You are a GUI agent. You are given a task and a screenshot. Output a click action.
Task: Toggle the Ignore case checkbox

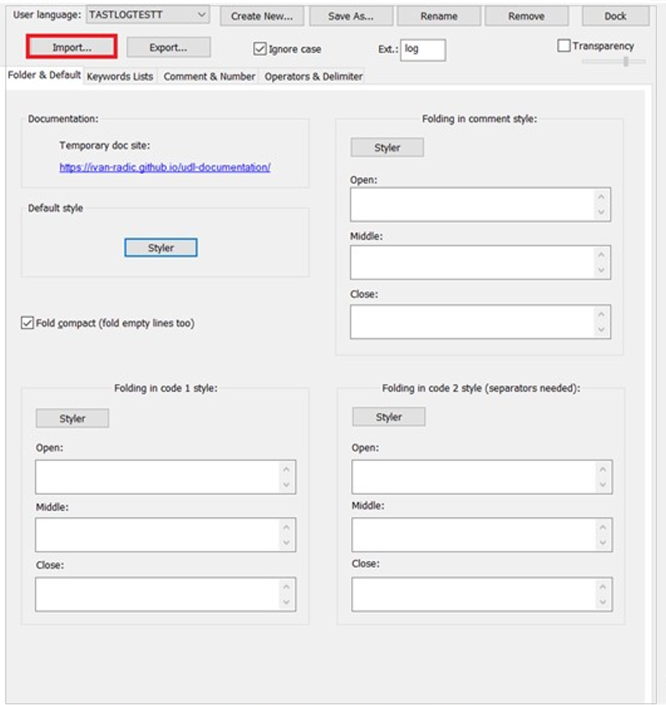coord(260,49)
